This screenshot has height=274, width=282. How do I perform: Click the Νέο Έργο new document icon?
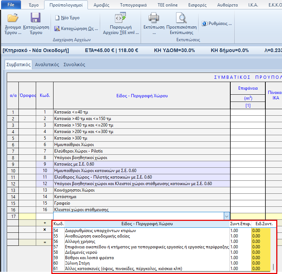[67, 18]
